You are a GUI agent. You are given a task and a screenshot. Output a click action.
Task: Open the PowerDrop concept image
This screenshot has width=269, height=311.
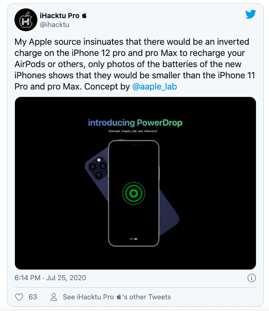click(x=135, y=183)
